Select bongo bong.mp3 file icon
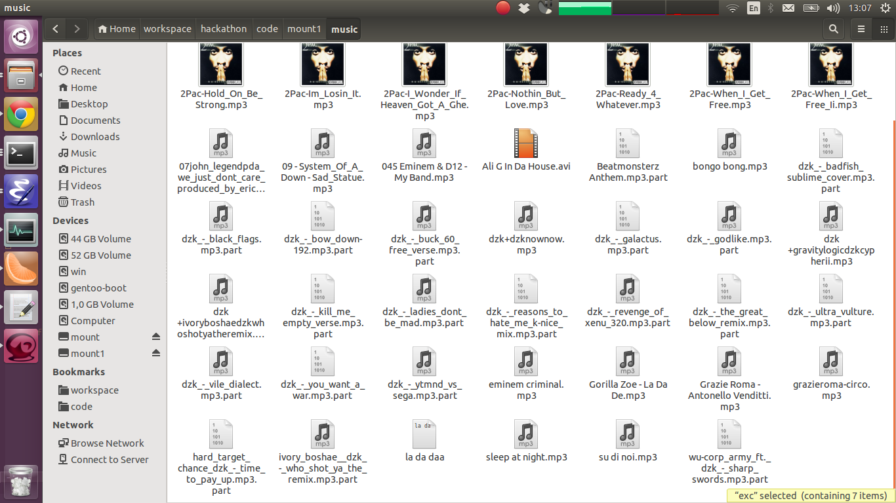This screenshot has width=896, height=503. click(729, 143)
